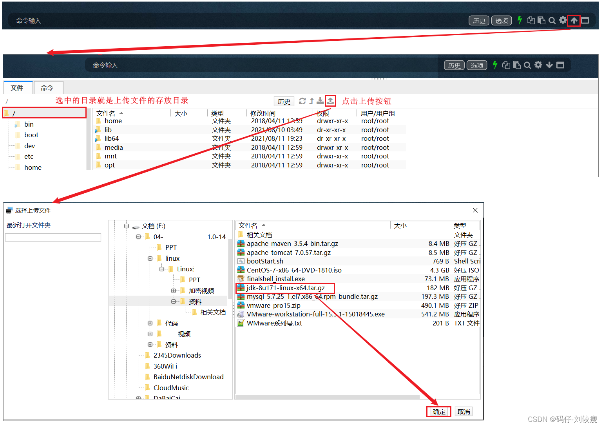Collapse the 文档 (E:) drive node
The height and width of the screenshot is (427, 603).
point(126,226)
